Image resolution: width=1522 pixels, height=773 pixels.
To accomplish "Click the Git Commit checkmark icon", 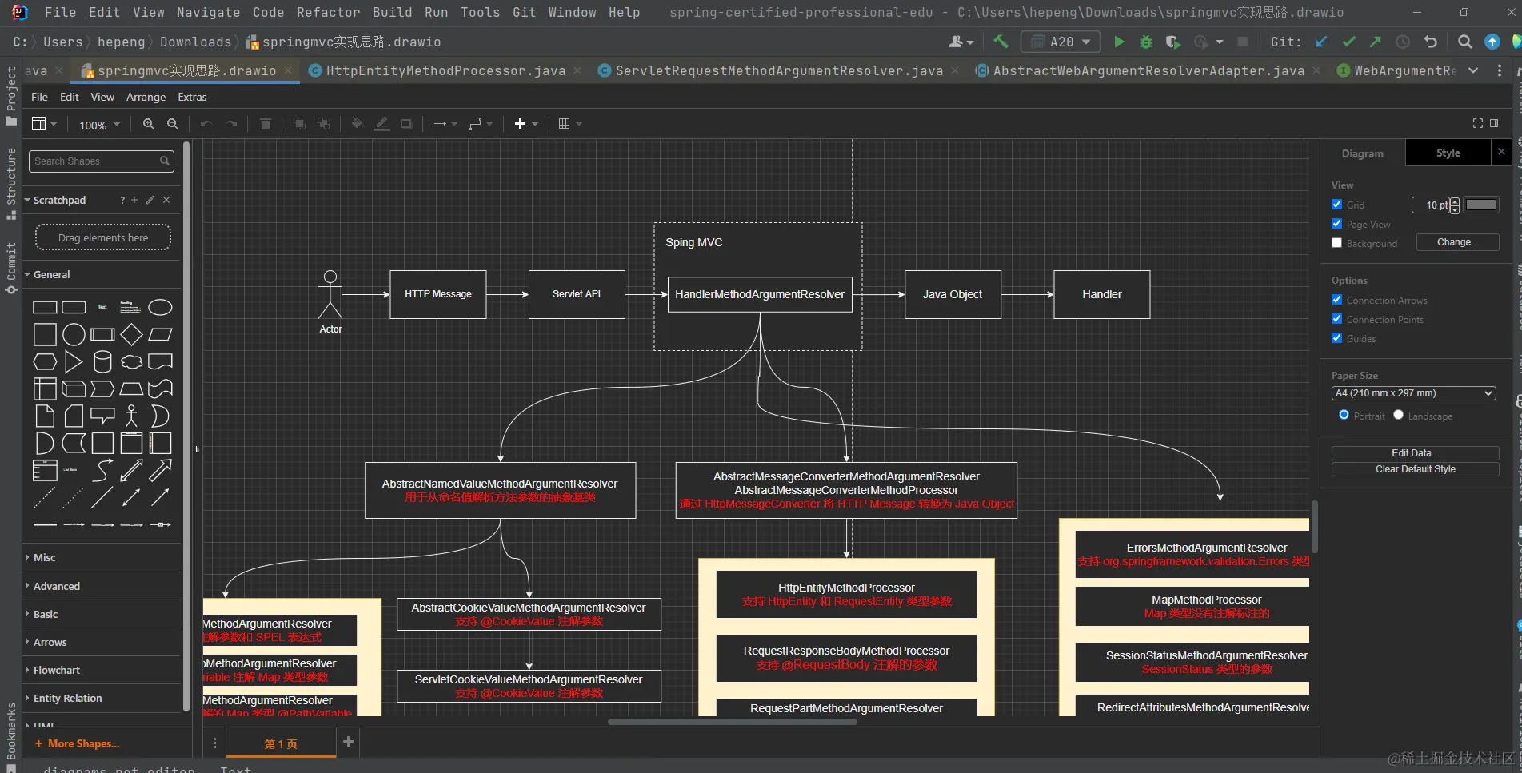I will tap(1348, 42).
